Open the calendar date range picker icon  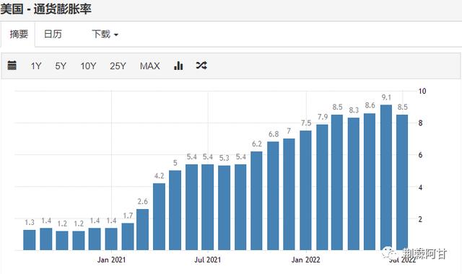[12, 66]
